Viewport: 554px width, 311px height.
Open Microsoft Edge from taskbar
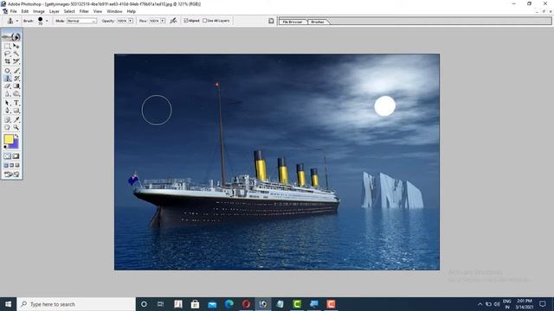coord(229,304)
